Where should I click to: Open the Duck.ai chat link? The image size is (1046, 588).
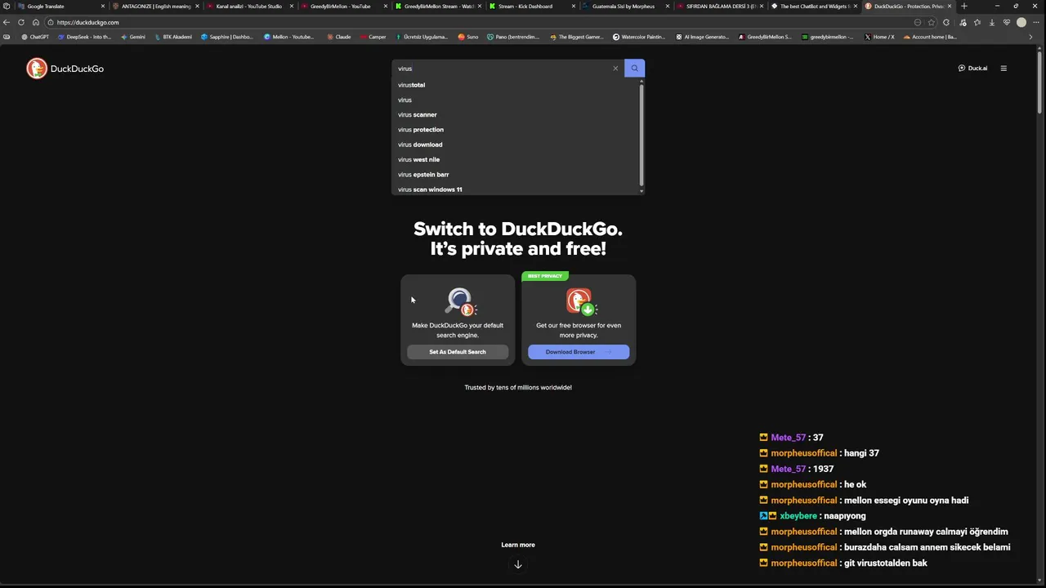(x=972, y=69)
